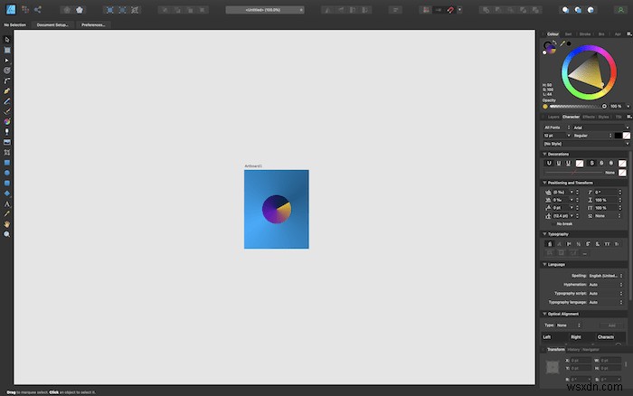Click the Add button in Optical Alignment
This screenshot has height=396, width=633.
[611, 325]
